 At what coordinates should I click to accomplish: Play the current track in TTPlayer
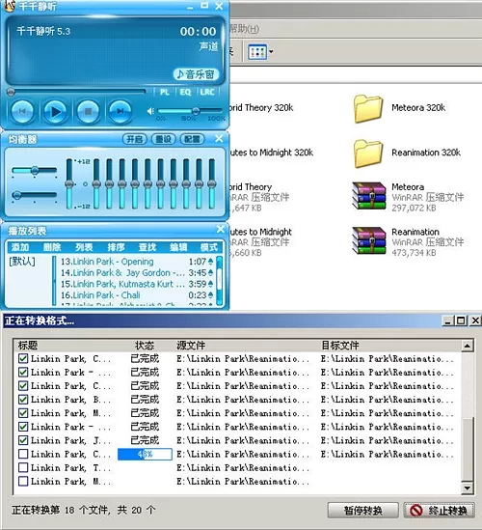pyautogui.click(x=55, y=111)
